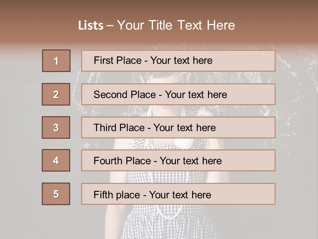The width and height of the screenshot is (318, 239).
Task: Select the number 4 box
Action: 56,161
